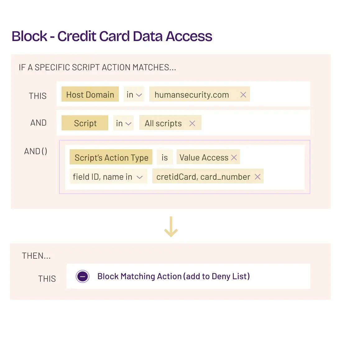Open the Script 'in' operator dropdown
Screen dimensions: 342x342
tap(123, 123)
